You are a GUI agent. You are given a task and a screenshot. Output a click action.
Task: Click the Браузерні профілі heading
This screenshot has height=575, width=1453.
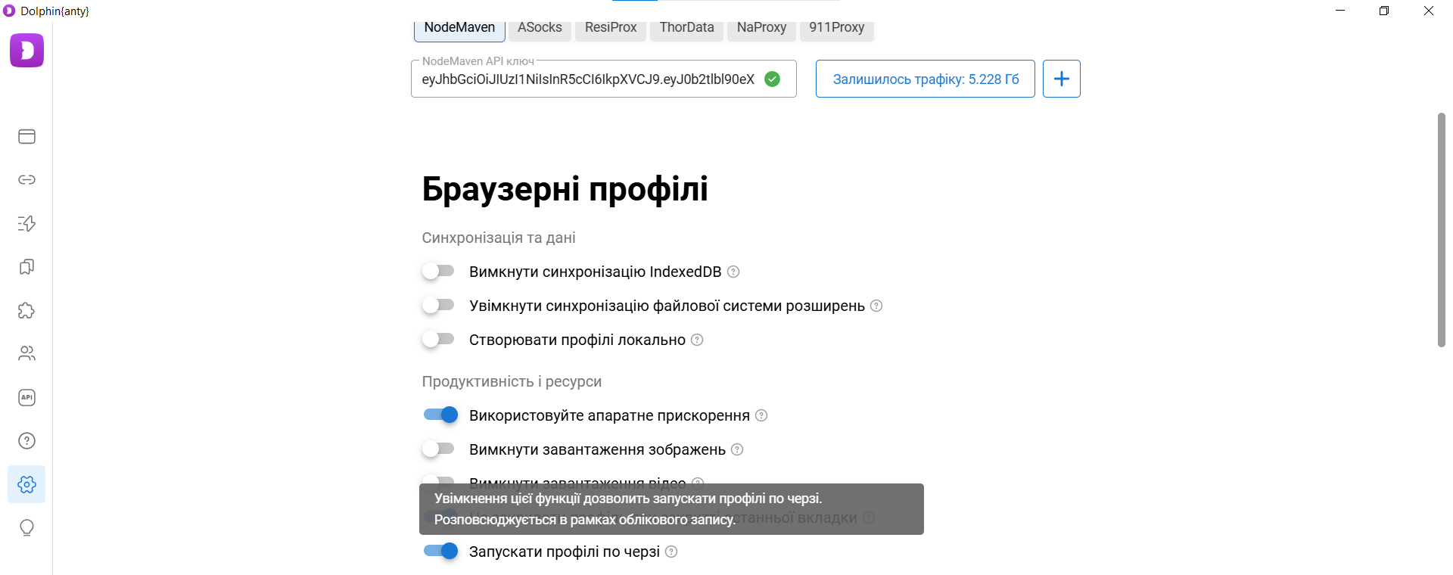[565, 189]
